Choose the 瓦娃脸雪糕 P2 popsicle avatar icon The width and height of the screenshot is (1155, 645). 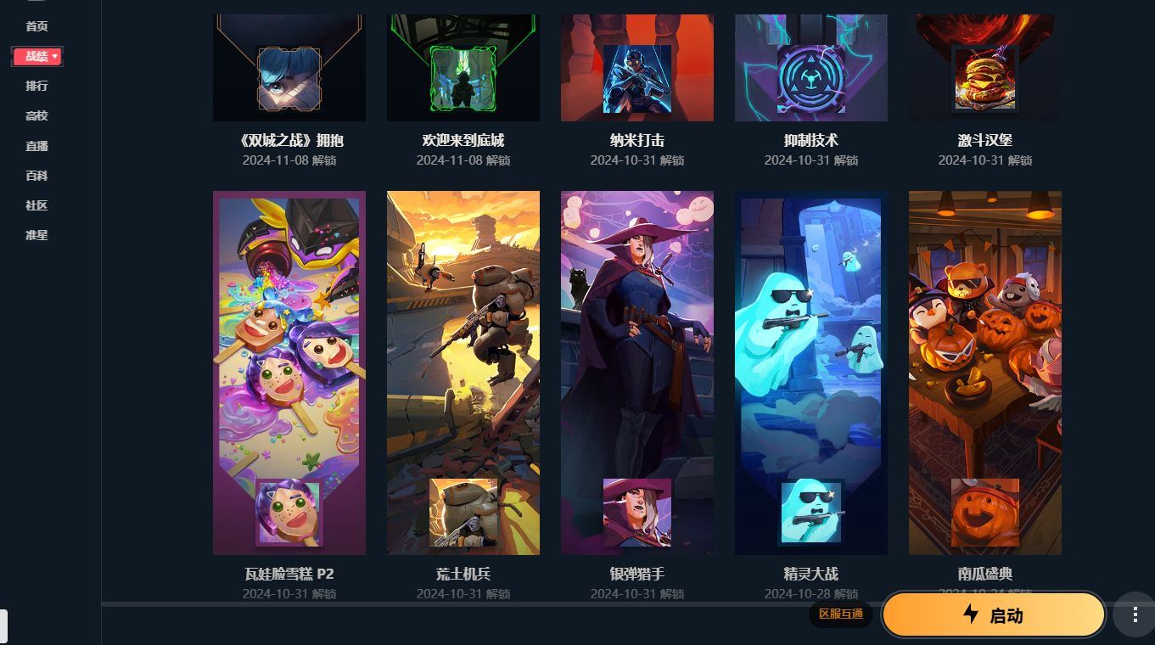(289, 513)
